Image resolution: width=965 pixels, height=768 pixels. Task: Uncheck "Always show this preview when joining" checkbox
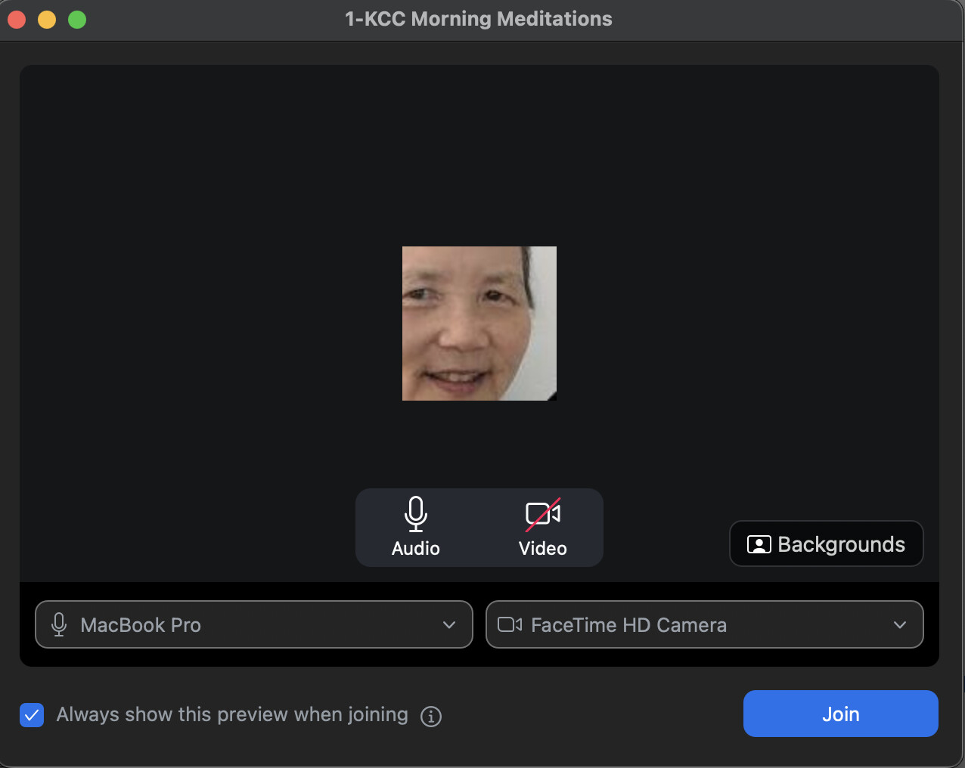coord(32,714)
